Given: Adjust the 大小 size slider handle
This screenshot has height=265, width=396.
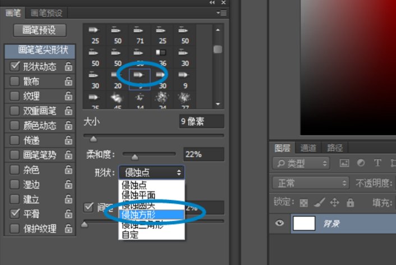Looking at the screenshot, I should (93, 139).
